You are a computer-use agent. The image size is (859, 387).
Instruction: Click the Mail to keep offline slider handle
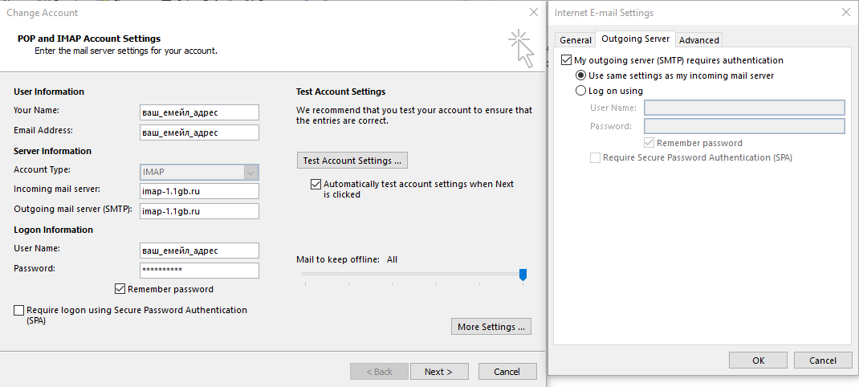coord(523,275)
